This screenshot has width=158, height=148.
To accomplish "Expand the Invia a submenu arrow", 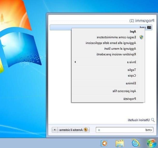I will (75, 62).
